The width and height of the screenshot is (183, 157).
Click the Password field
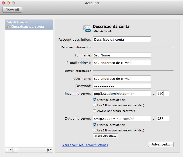click(x=122, y=86)
